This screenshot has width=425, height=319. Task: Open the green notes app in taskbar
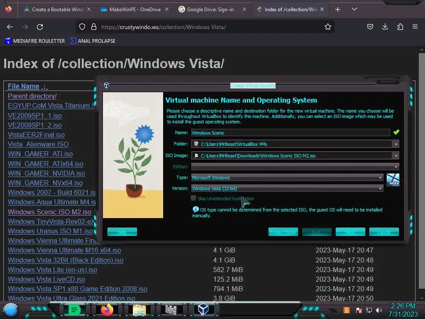[x=74, y=310]
